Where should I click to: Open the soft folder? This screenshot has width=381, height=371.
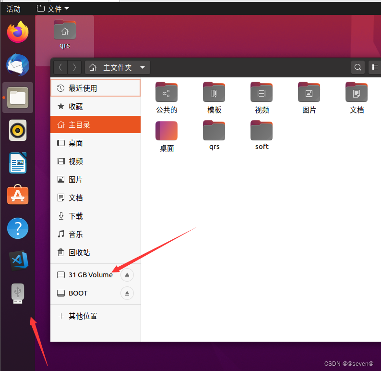point(262,136)
